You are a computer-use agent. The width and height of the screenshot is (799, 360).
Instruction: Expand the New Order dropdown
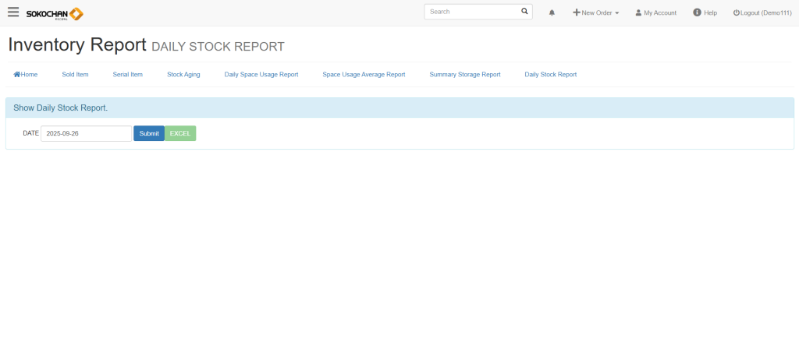(x=596, y=13)
